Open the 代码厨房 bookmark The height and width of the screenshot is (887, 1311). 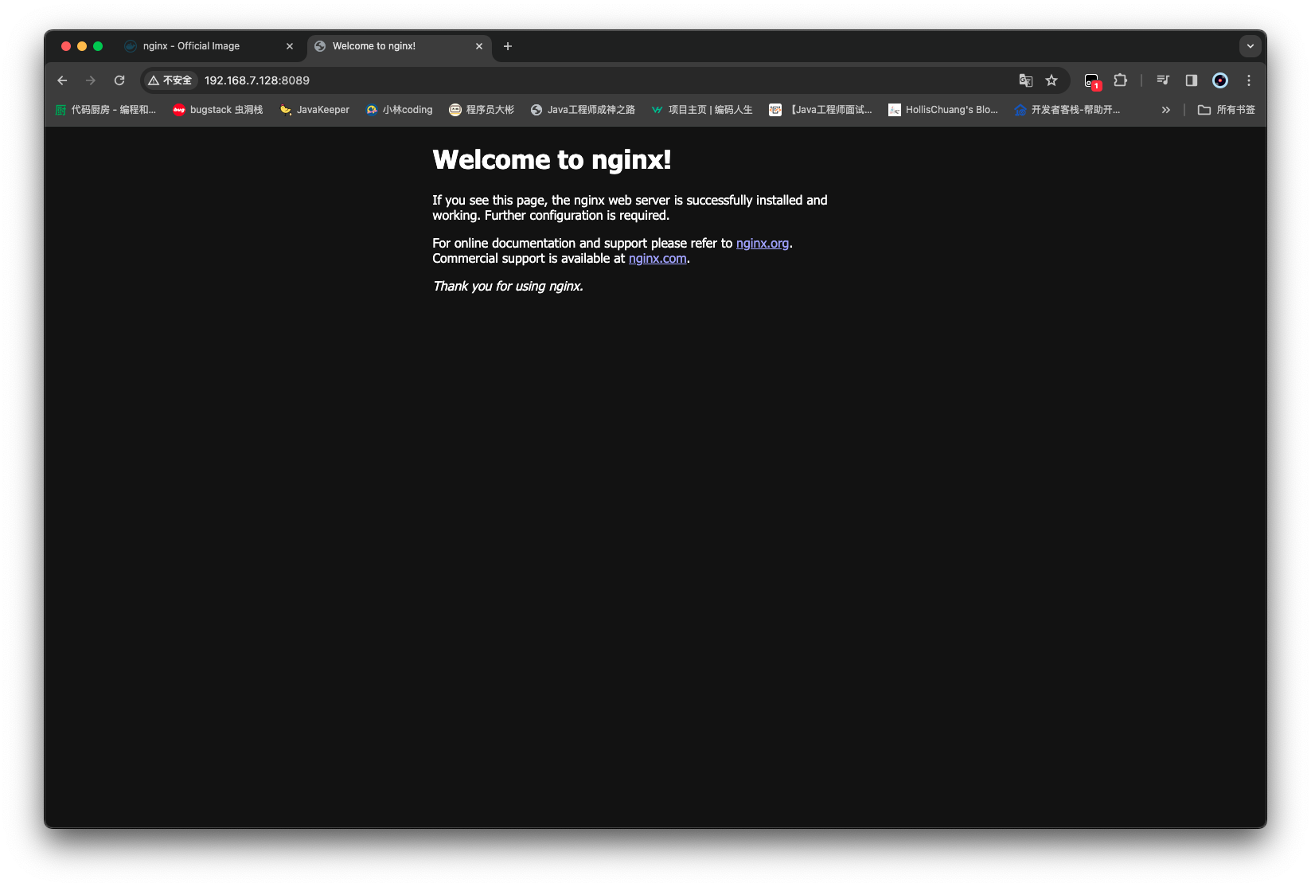coord(106,110)
